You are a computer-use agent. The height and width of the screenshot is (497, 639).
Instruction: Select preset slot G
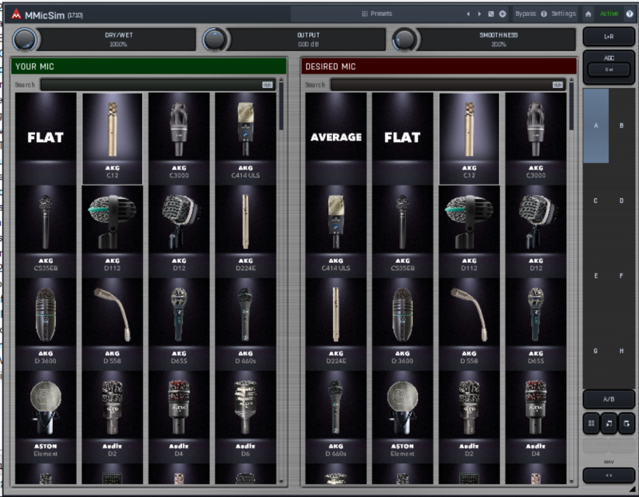tap(596, 351)
